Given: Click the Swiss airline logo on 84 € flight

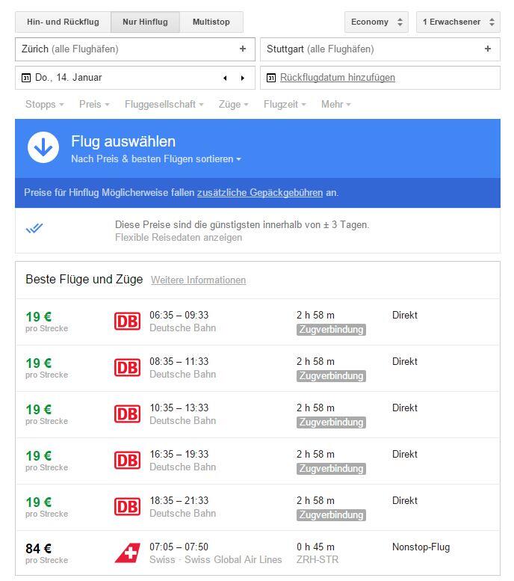Looking at the screenshot, I should [x=128, y=553].
